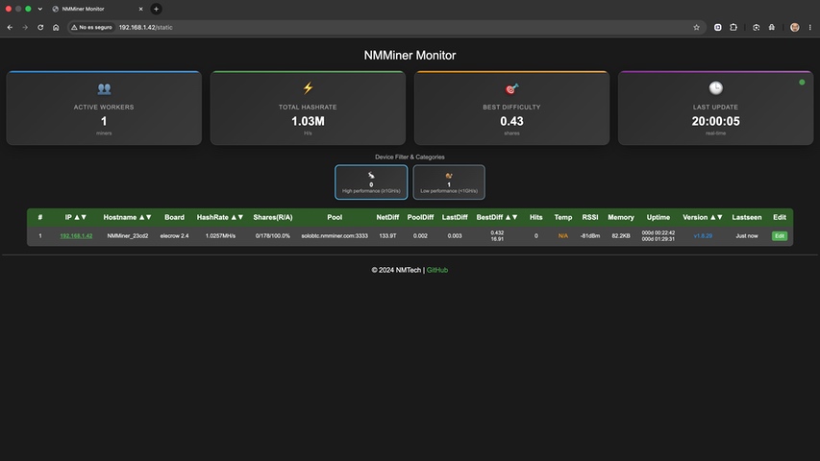
Task: Bookmark this page with the star icon
Action: tap(696, 27)
